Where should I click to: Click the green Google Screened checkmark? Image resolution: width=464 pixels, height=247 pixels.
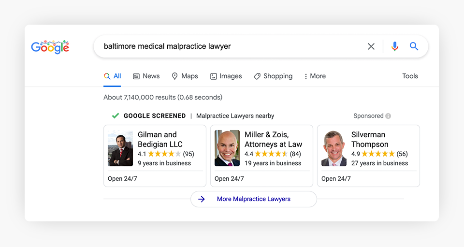point(116,116)
